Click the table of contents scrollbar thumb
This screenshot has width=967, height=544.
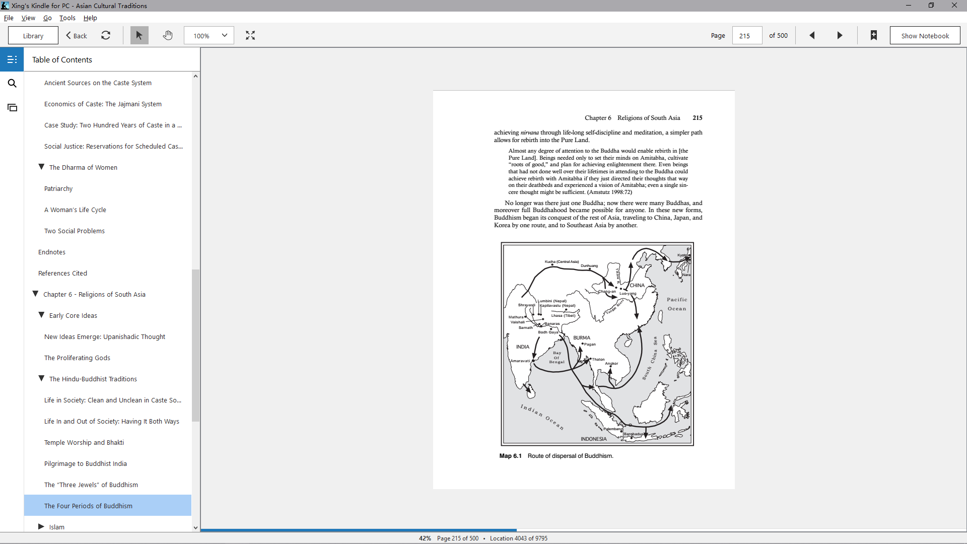click(x=195, y=346)
